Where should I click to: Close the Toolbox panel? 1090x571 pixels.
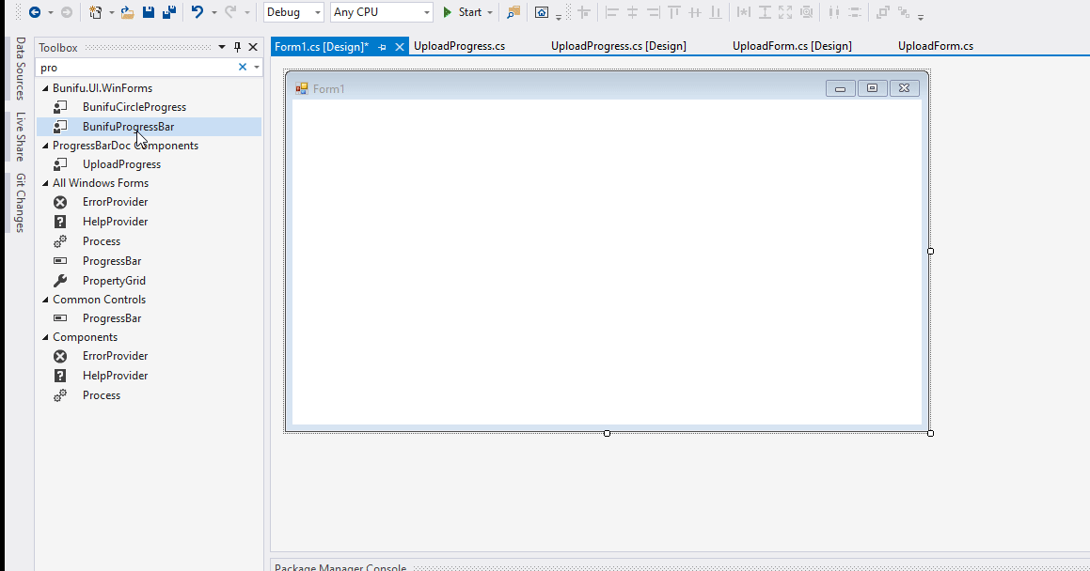(x=253, y=47)
